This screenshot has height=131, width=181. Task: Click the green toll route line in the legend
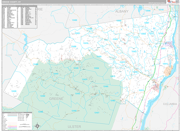(12, 129)
